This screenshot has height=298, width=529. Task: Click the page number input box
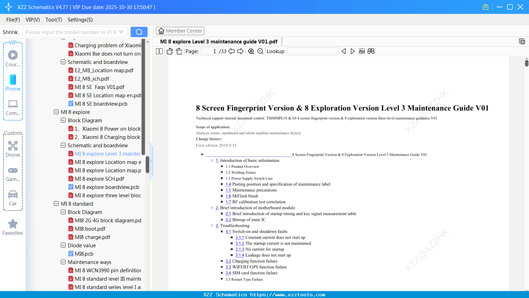click(x=209, y=51)
